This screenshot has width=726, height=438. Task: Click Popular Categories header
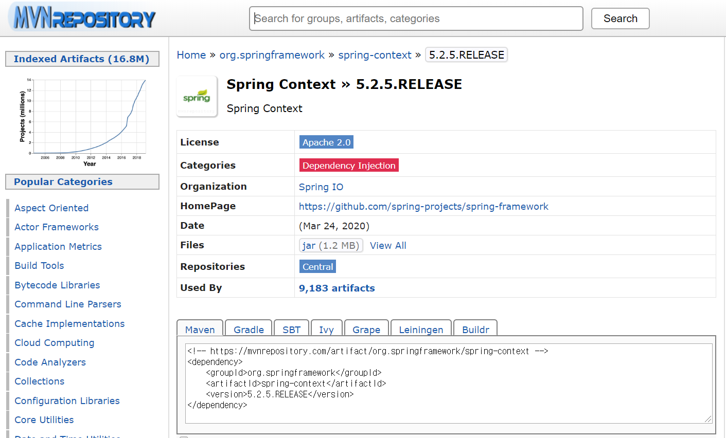[82, 182]
